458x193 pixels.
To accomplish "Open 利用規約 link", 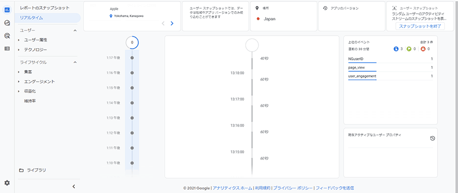I will coord(262,188).
